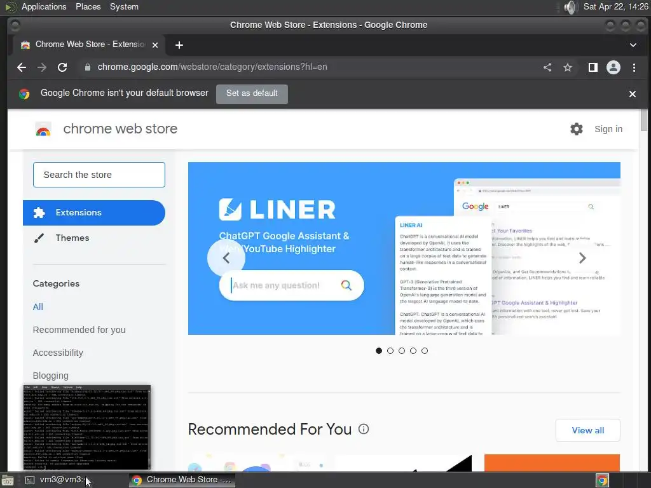Click Chrome Web Store taskbar button
The image size is (651, 488).
pos(182,480)
